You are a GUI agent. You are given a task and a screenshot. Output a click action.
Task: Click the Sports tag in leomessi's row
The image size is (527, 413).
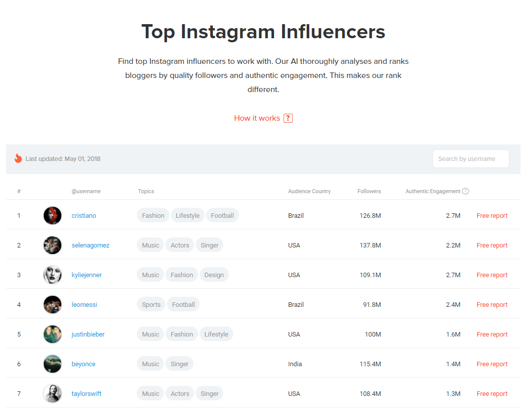(x=151, y=304)
